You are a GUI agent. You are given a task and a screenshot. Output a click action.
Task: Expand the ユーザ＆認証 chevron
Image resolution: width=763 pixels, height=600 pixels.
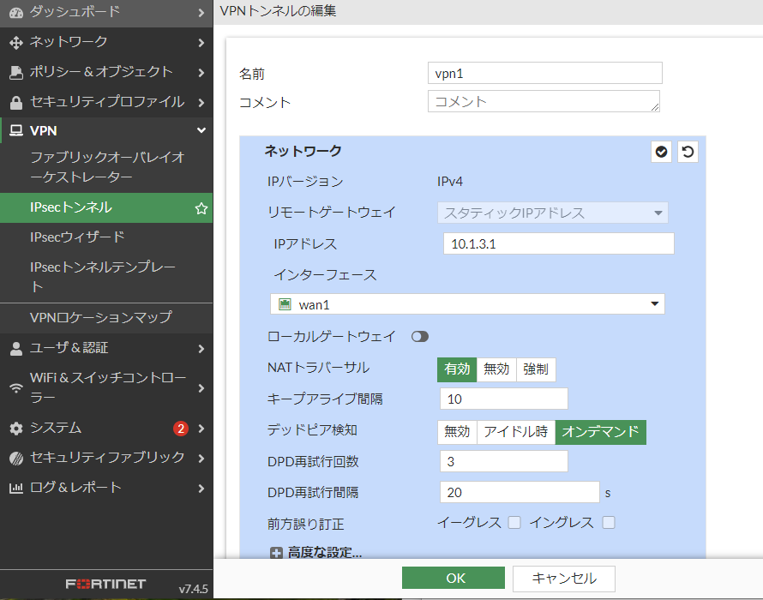click(x=201, y=348)
